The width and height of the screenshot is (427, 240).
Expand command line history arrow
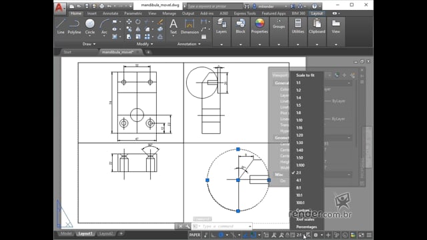tap(250, 226)
